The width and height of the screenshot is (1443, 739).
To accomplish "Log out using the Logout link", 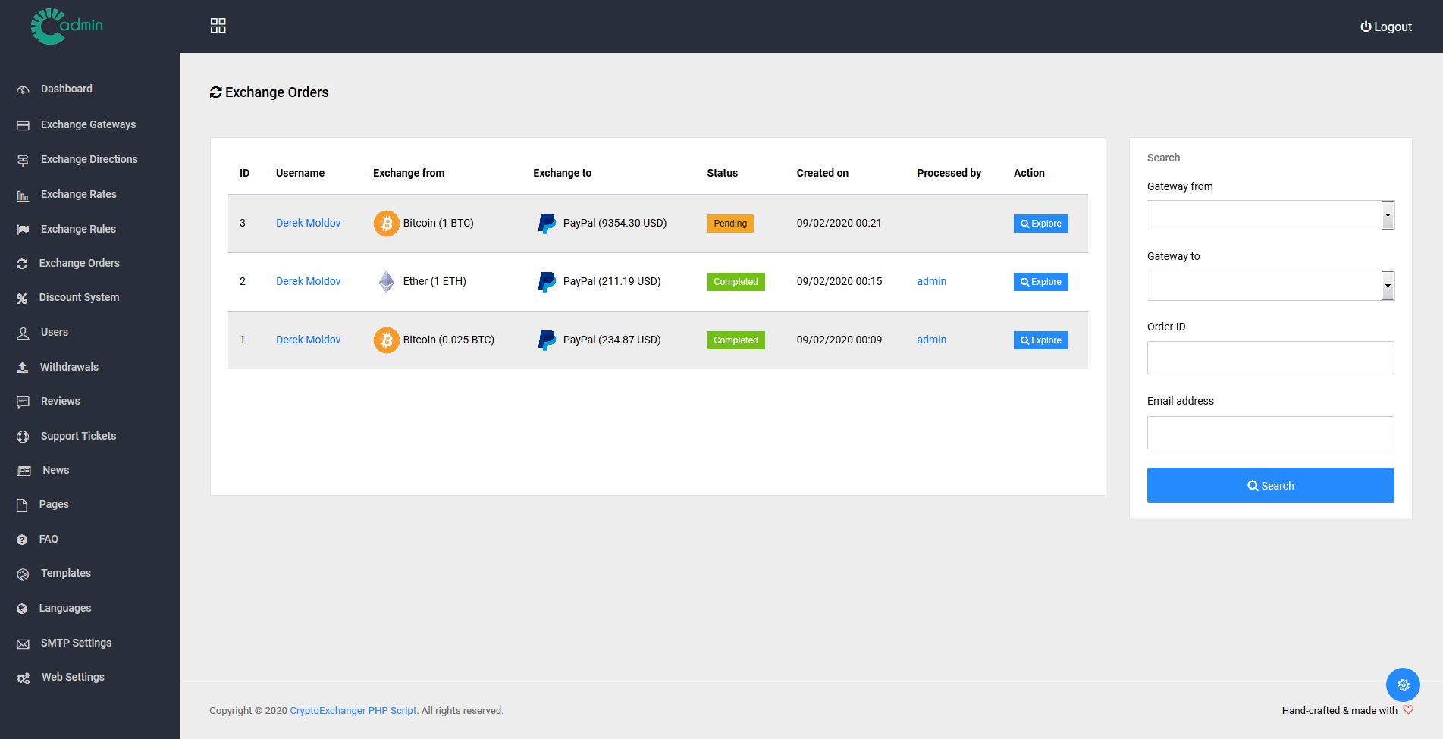I will tap(1385, 27).
